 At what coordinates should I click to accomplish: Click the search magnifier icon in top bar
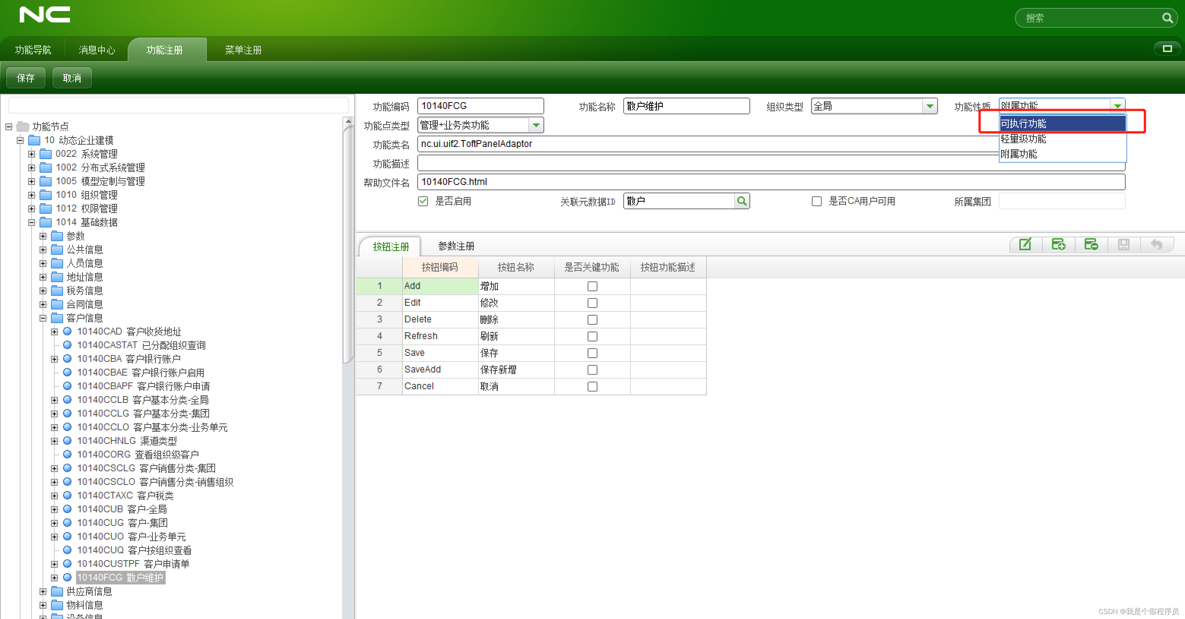pyautogui.click(x=1167, y=18)
